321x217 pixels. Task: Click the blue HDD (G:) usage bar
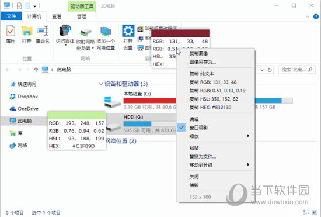coord(137,124)
